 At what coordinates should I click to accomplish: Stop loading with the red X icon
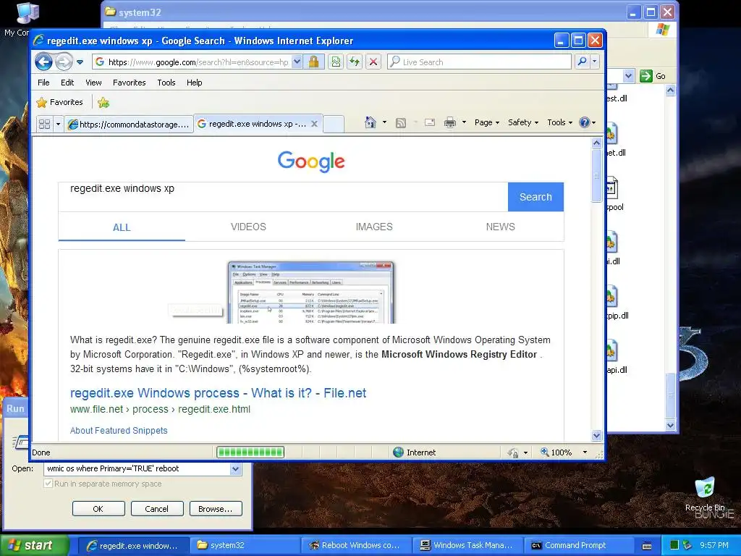click(x=373, y=62)
